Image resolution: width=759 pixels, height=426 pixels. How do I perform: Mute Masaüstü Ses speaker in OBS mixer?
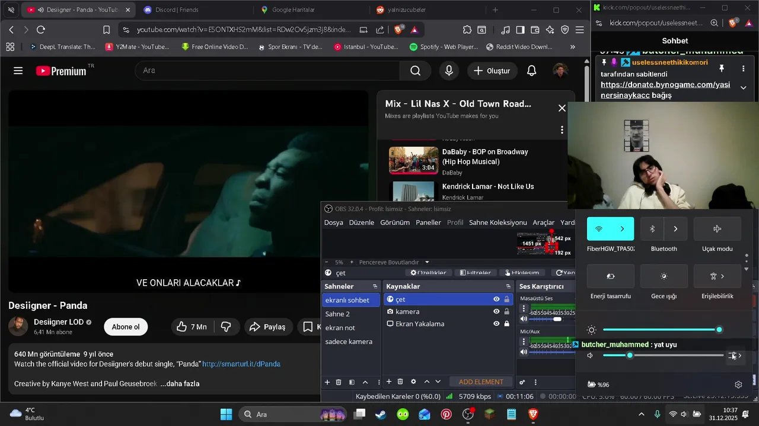pyautogui.click(x=524, y=319)
